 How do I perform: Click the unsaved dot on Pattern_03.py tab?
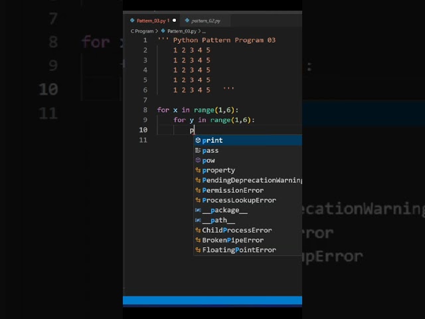coord(174,21)
